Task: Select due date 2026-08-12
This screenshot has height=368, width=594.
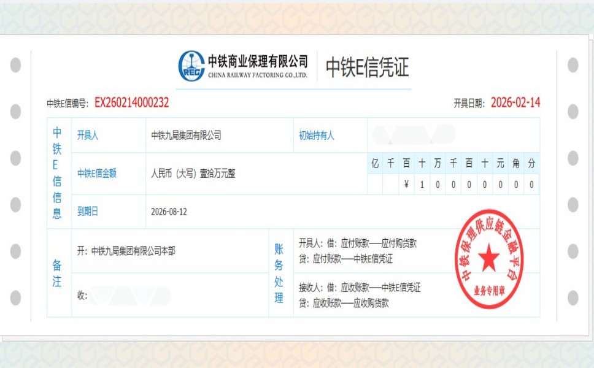Action: tap(169, 212)
